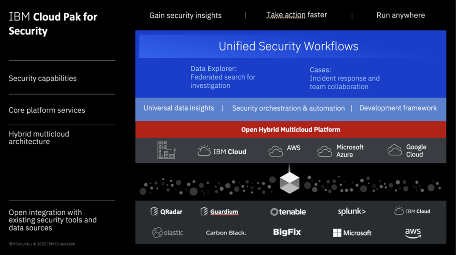Click the AWS cloud icon

(275, 151)
